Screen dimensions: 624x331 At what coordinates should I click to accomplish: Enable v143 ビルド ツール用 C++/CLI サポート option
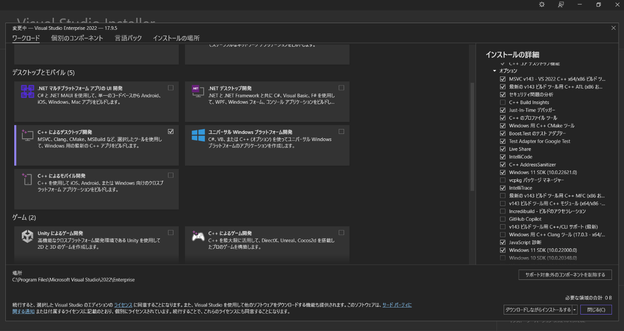click(503, 227)
